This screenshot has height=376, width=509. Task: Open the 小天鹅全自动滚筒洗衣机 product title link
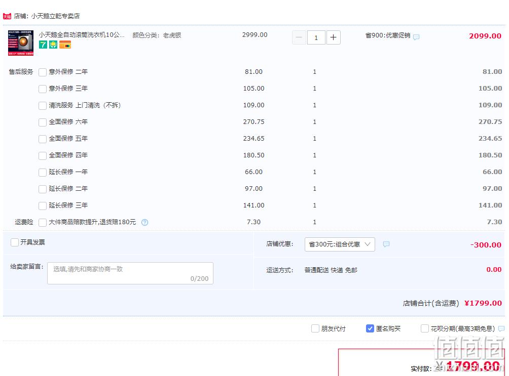click(82, 35)
